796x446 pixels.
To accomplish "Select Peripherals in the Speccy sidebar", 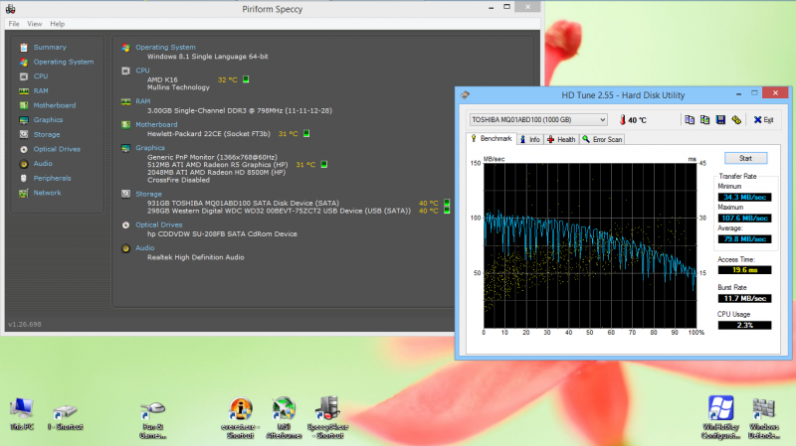I will (x=52, y=178).
